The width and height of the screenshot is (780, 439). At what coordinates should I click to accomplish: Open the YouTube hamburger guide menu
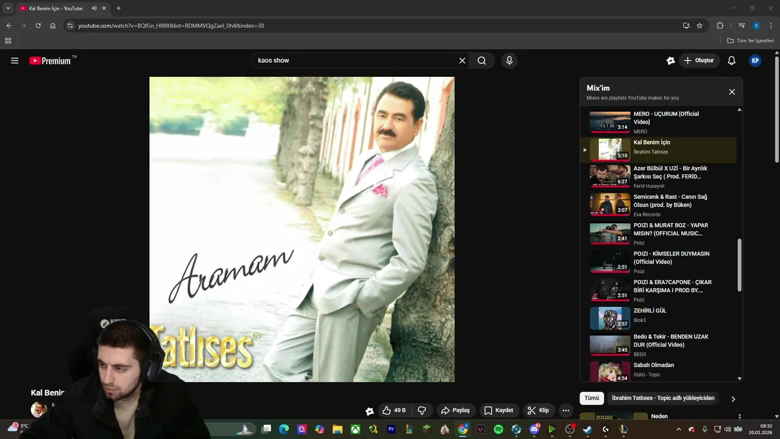(15, 60)
